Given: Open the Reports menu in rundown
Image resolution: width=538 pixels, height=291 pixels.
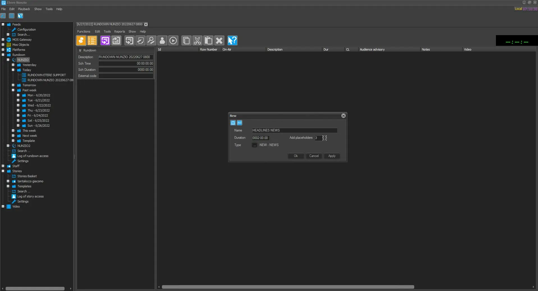Looking at the screenshot, I should pos(120,31).
